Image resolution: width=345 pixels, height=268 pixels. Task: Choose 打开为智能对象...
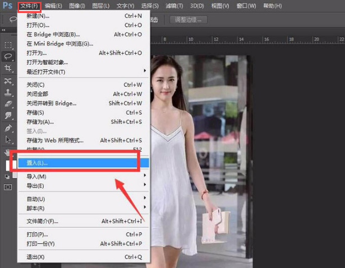(x=84, y=62)
